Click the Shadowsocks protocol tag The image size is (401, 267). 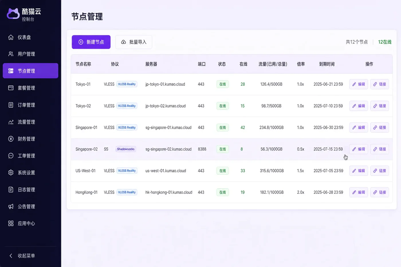[126, 149]
